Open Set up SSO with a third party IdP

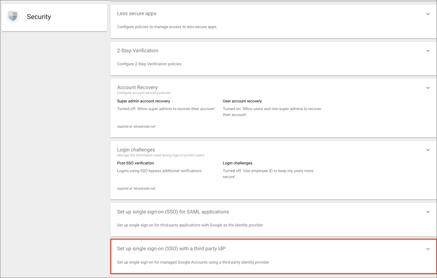click(x=171, y=249)
